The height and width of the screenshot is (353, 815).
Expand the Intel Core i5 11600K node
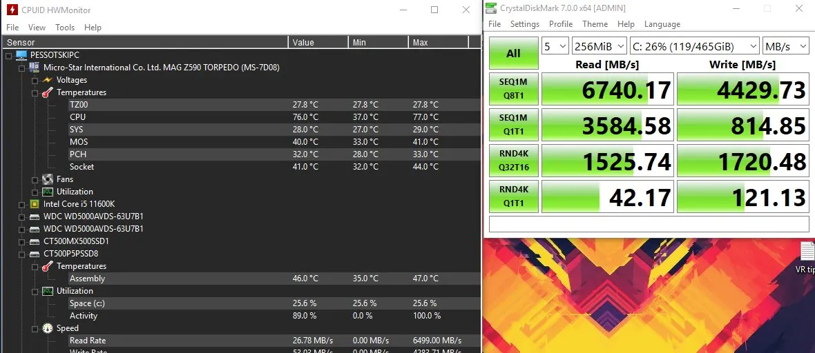pyautogui.click(x=21, y=205)
